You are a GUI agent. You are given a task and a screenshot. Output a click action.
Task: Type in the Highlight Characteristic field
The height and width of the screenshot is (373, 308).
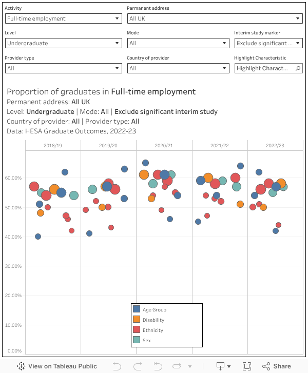coord(264,68)
